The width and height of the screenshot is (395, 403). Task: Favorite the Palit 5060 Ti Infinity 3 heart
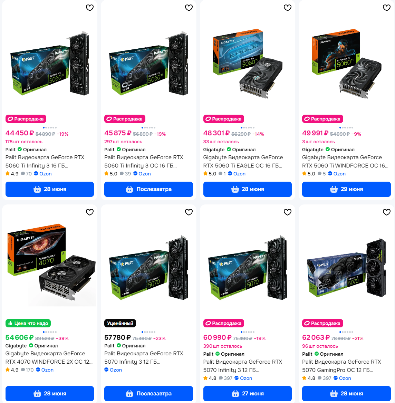90,8
